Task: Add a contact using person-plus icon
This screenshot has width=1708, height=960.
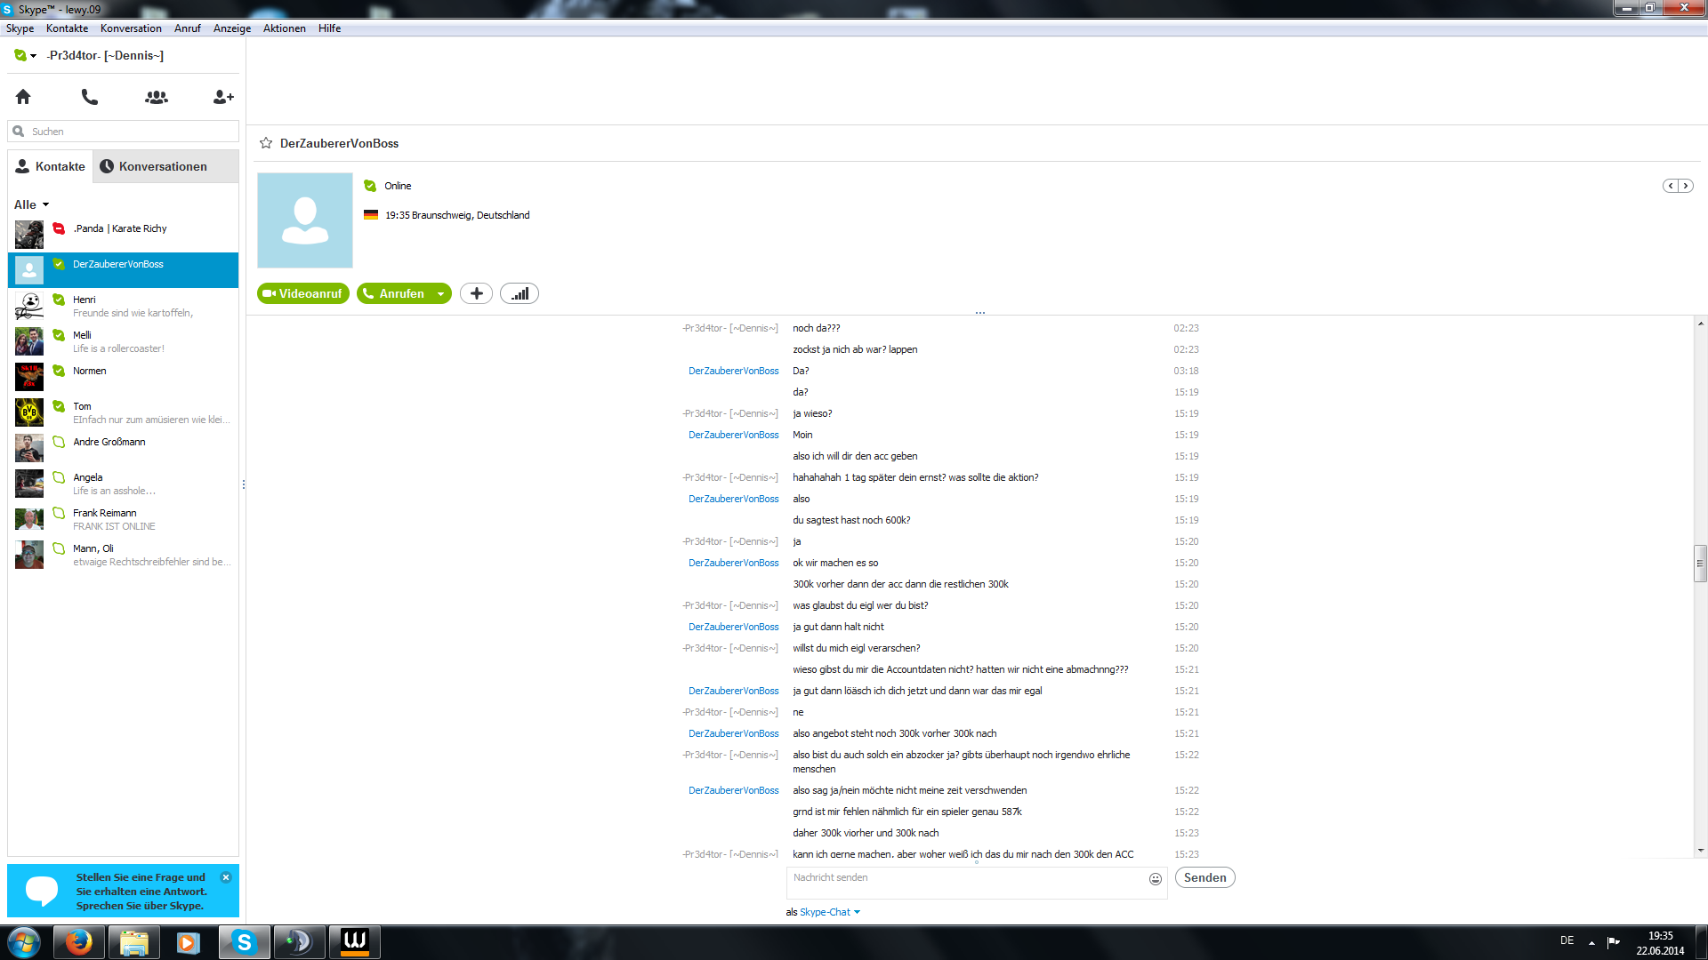Action: (223, 97)
